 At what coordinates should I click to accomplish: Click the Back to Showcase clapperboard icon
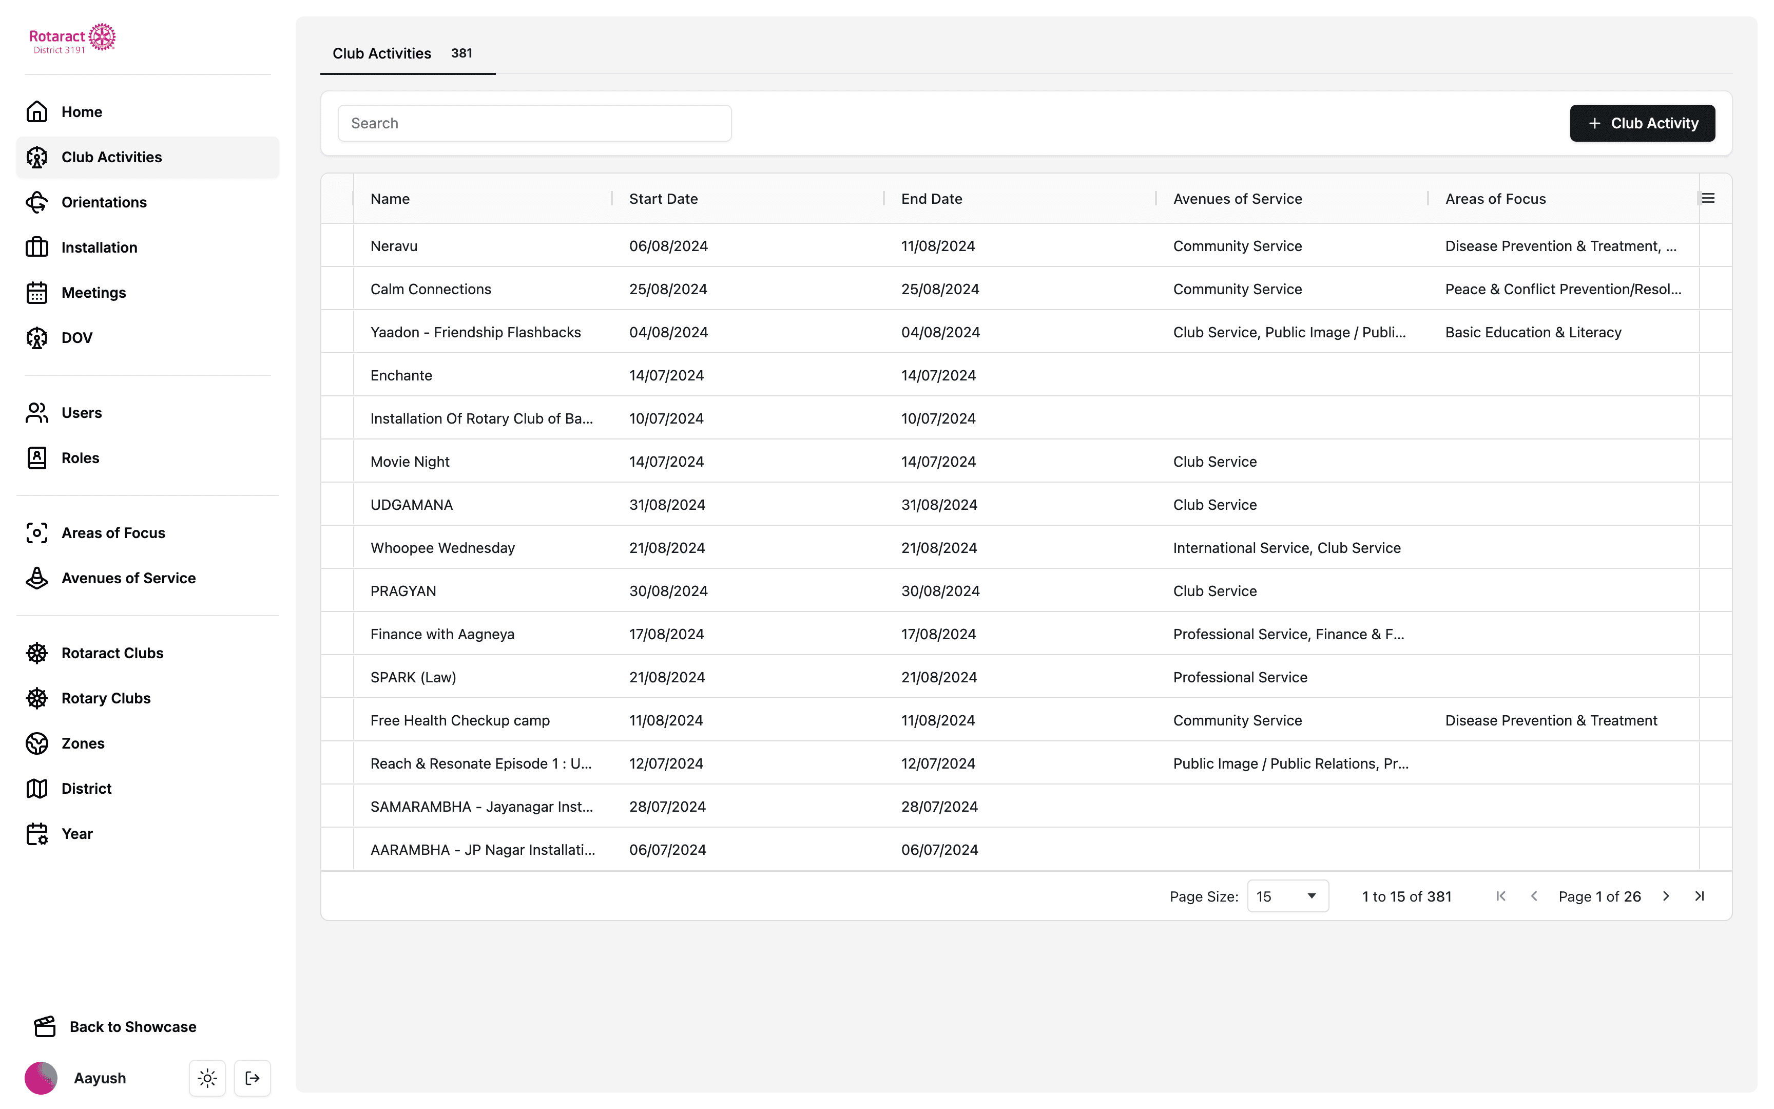[x=45, y=1026]
